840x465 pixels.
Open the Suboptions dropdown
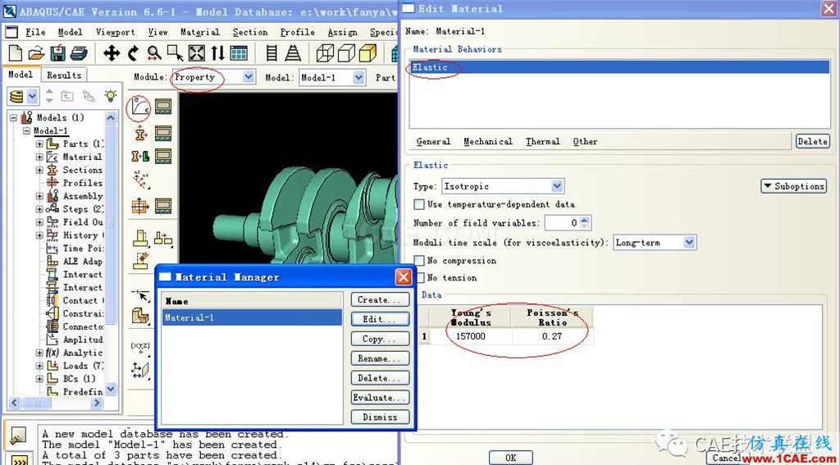pyautogui.click(x=793, y=186)
